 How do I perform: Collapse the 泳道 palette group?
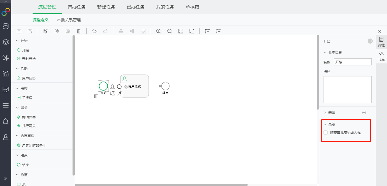pos(17,175)
